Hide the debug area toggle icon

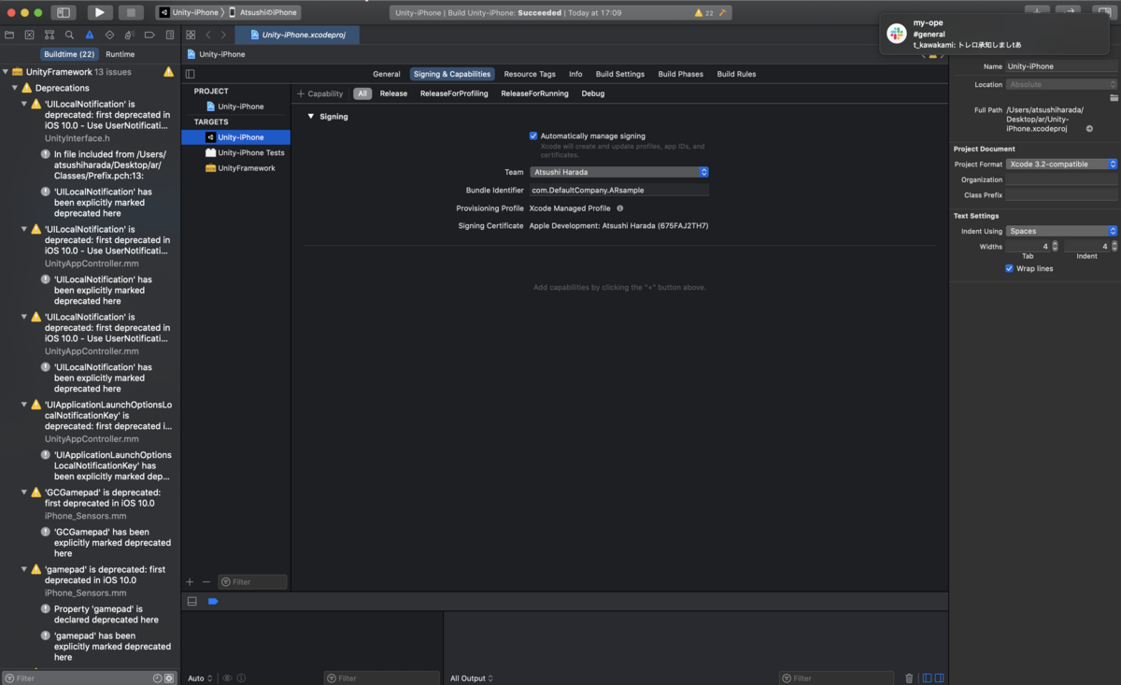click(x=192, y=601)
